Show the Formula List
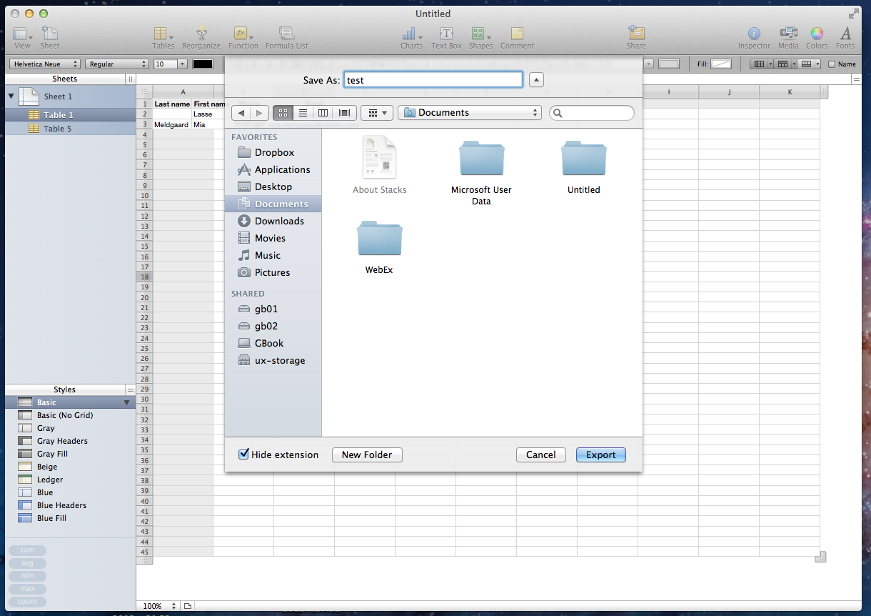Screen dimensions: 871x616 point(287,37)
